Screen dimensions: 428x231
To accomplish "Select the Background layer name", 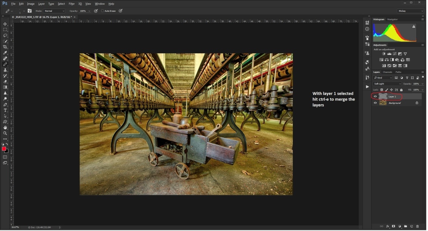I will tap(394, 103).
